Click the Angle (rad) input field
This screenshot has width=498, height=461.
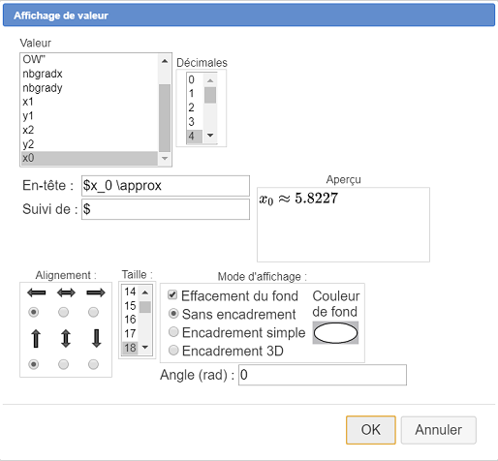[x=323, y=375]
